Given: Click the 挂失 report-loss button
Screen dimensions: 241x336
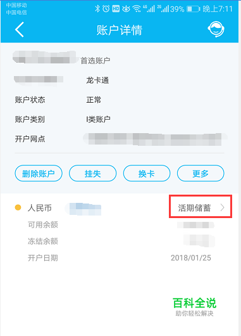Looking at the screenshot, I should coord(92,173).
